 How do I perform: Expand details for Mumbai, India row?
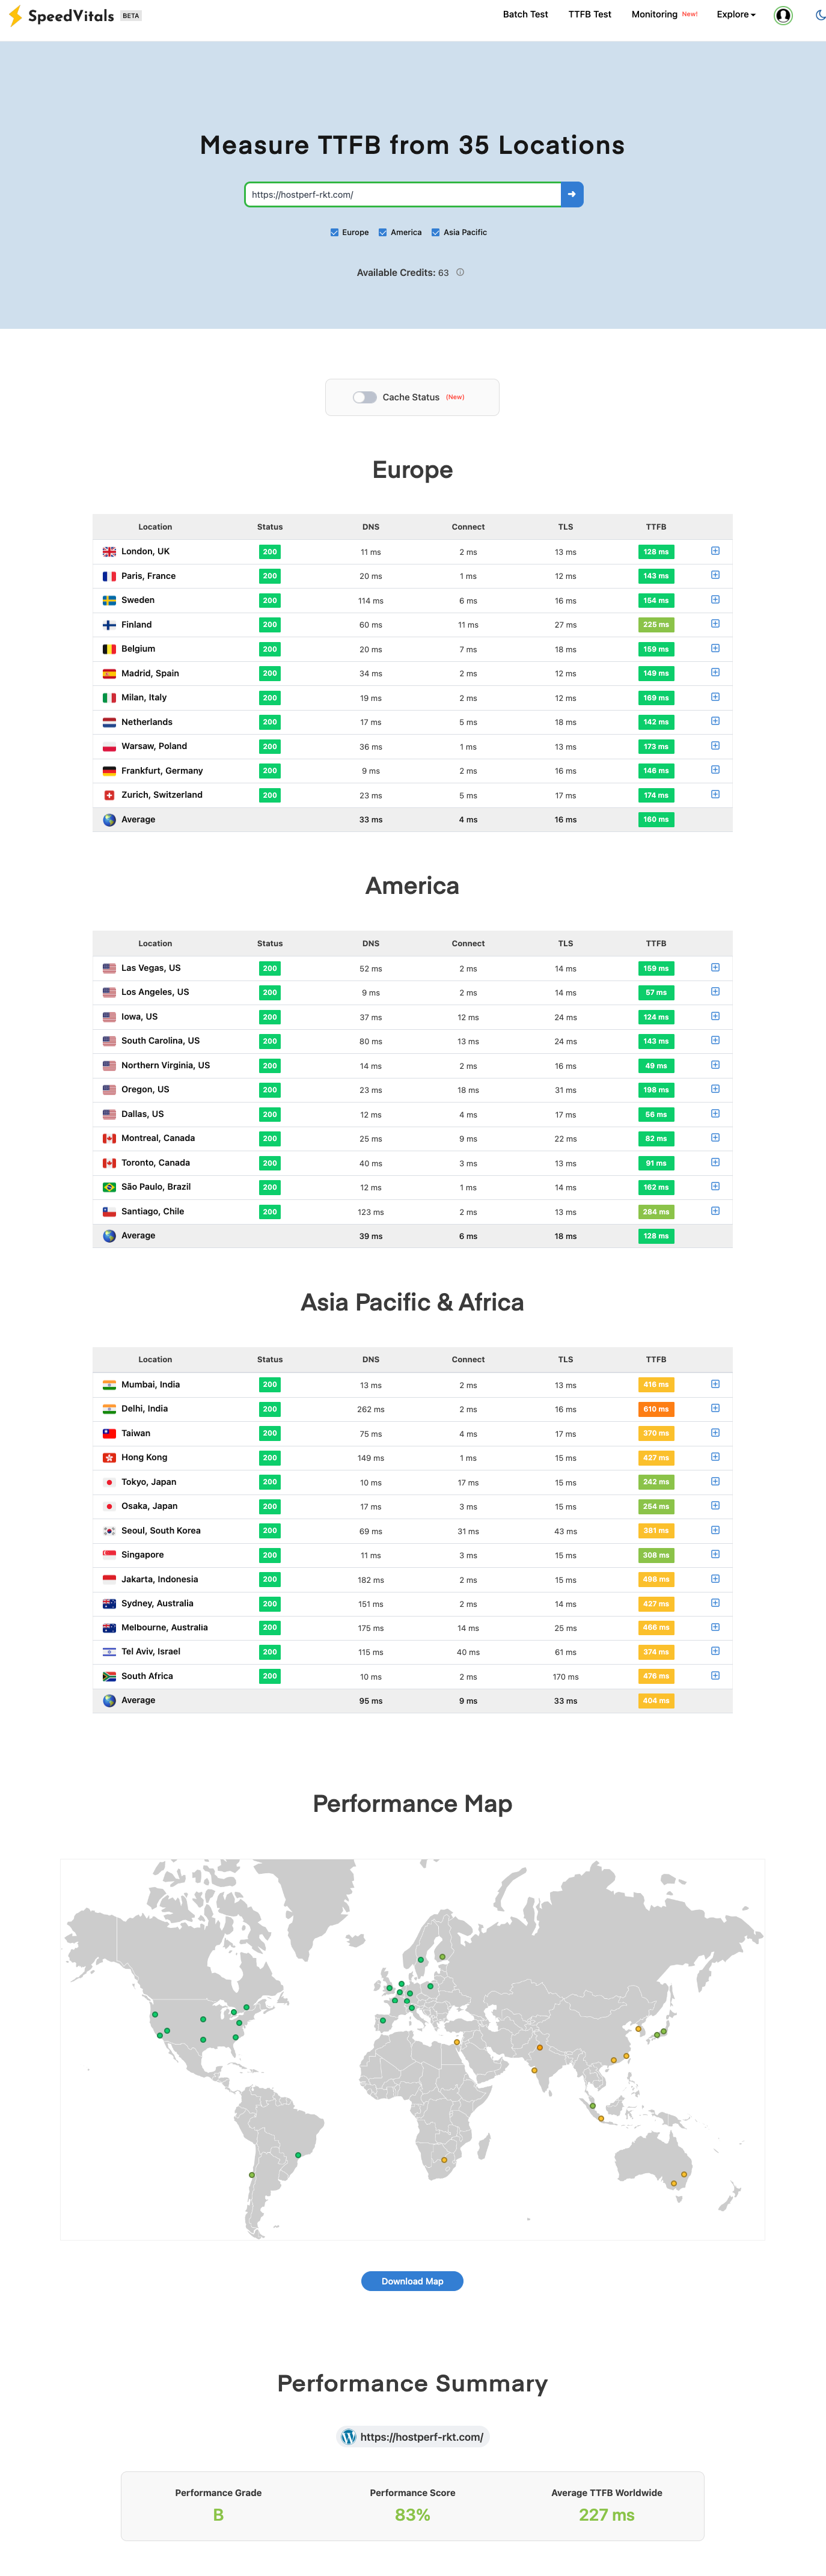point(715,1384)
